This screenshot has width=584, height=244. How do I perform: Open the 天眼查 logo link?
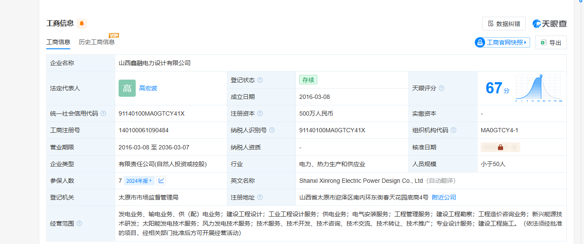550,24
